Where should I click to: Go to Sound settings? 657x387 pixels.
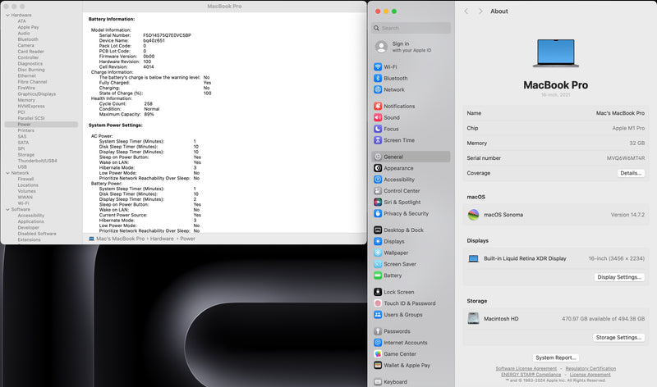[392, 117]
